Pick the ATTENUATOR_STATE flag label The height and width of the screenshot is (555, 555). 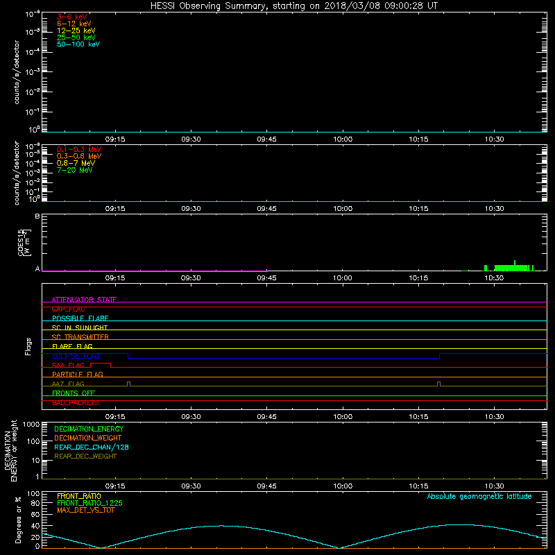tap(84, 300)
